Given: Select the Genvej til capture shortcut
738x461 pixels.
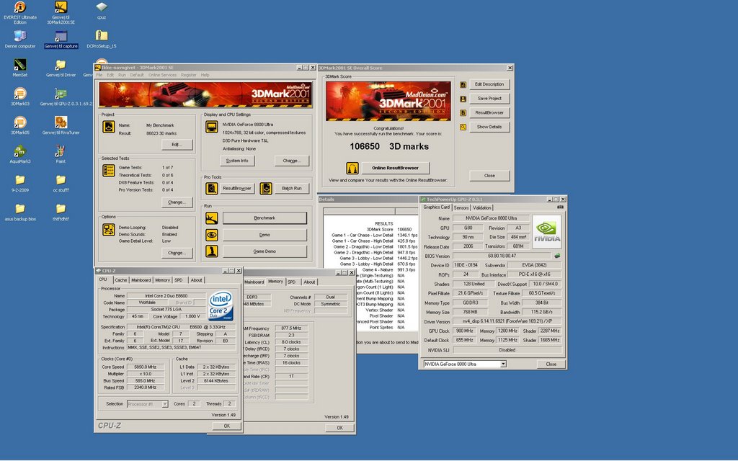Looking at the screenshot, I should tap(61, 36).
